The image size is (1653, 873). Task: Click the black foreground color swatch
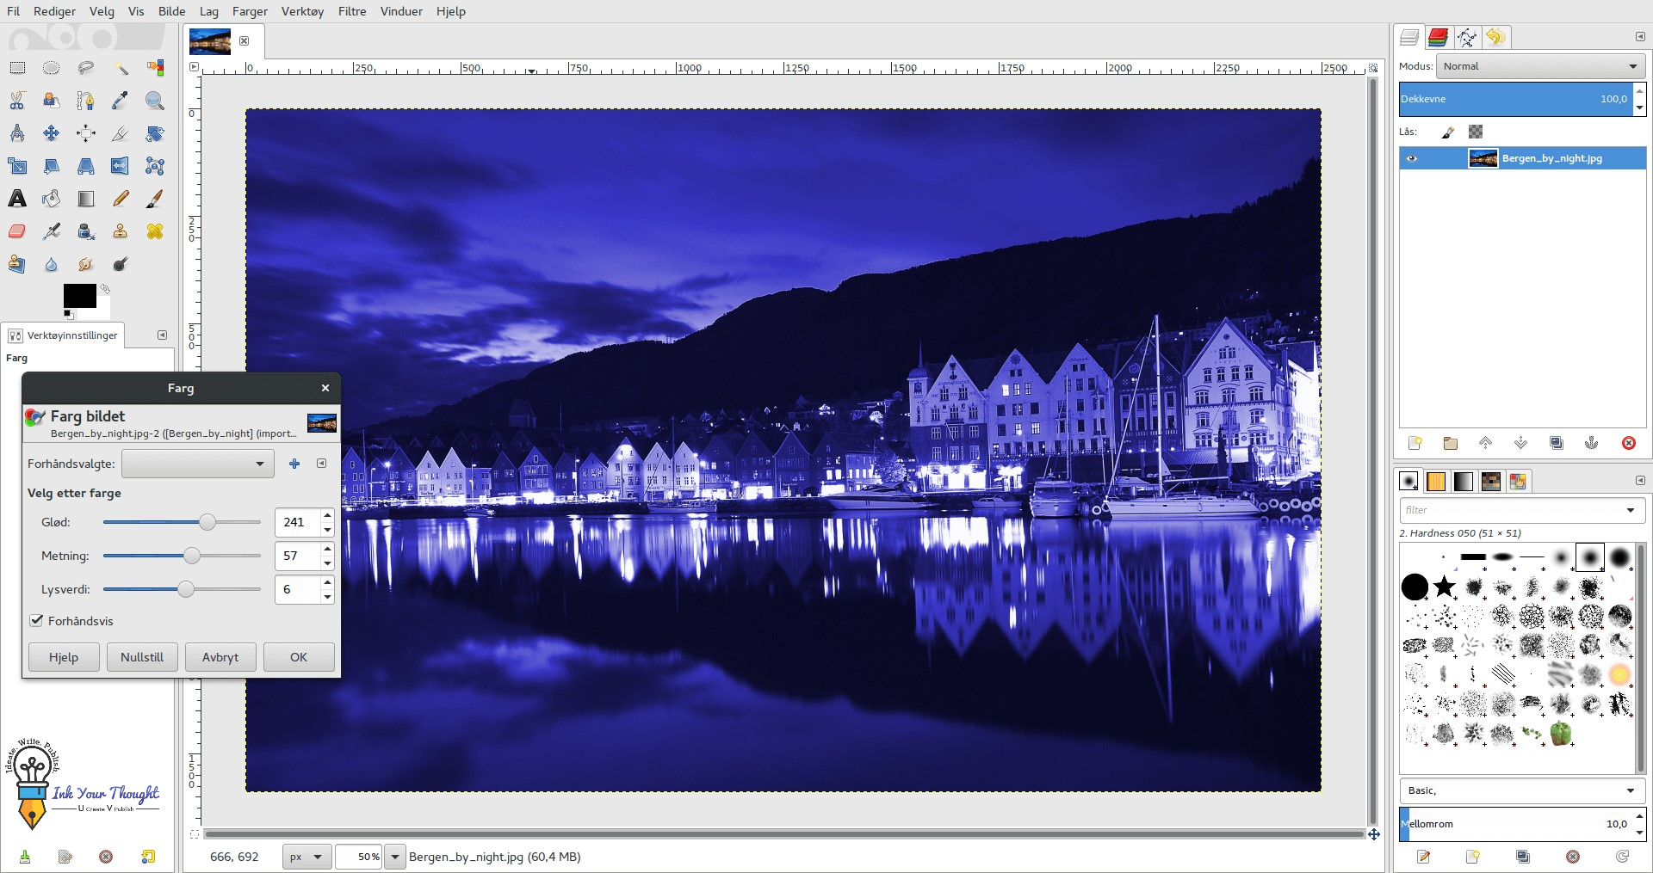[x=79, y=296]
